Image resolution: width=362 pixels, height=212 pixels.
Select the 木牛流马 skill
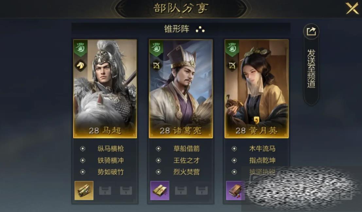pyautogui.click(x=262, y=149)
